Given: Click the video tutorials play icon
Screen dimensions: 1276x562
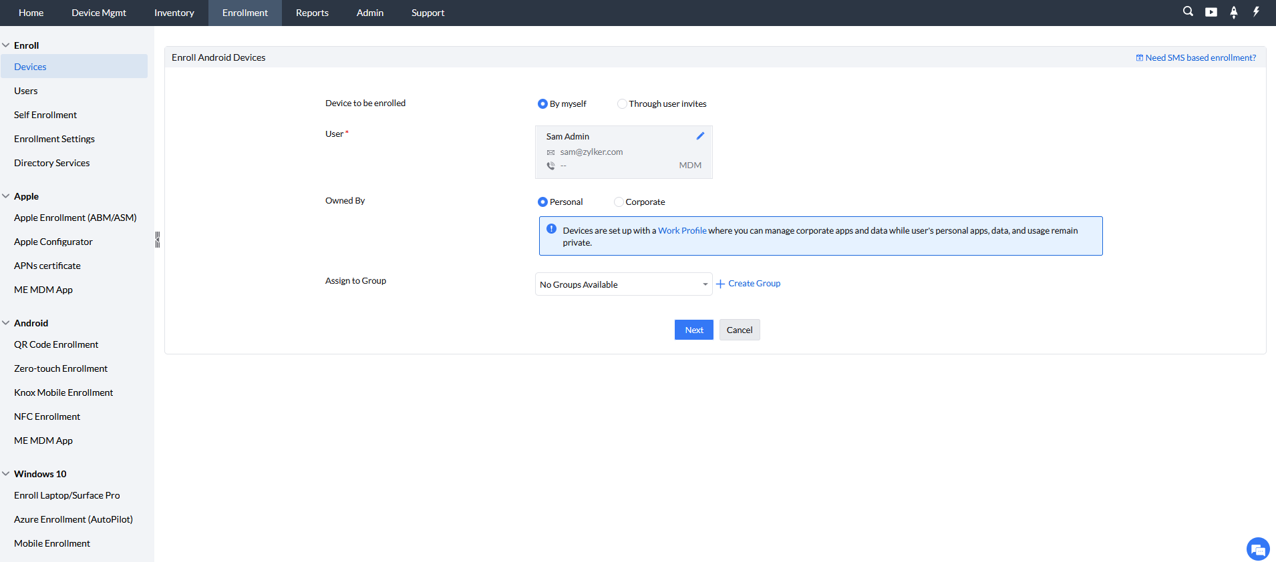Looking at the screenshot, I should click(1211, 12).
